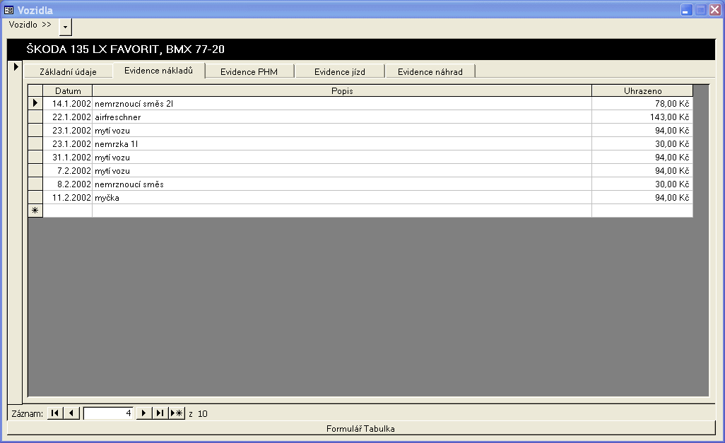Click the Datum column header
The width and height of the screenshot is (725, 443).
[68, 90]
